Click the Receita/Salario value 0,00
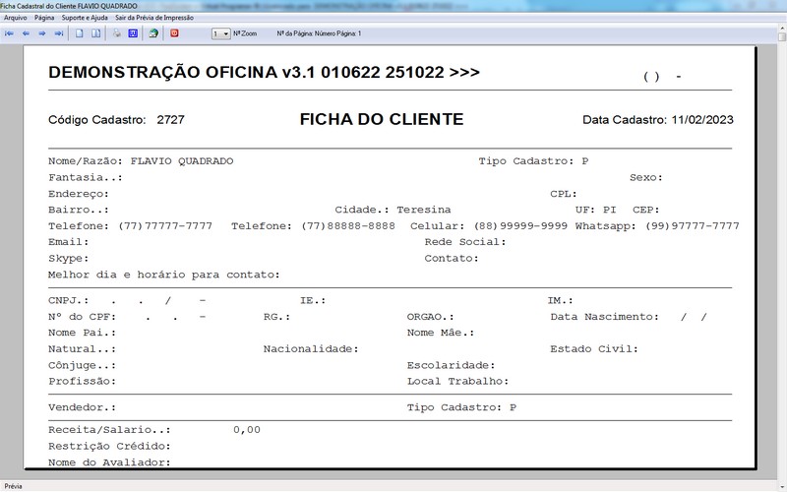Screen dimensions: 787x492 click(247, 430)
